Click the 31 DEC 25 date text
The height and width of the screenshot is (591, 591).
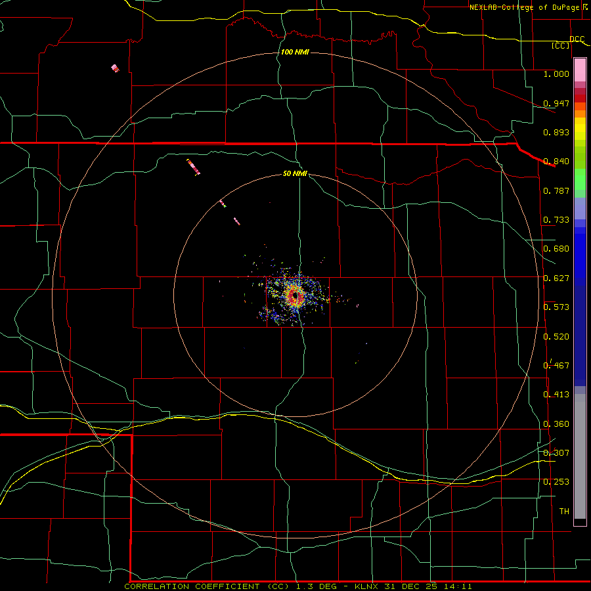point(411,586)
